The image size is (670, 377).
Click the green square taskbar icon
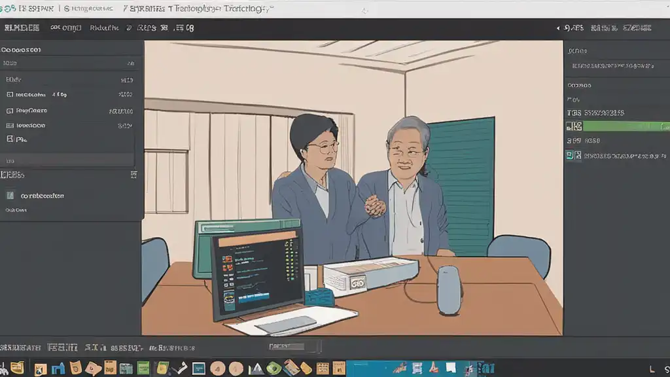pos(143,368)
